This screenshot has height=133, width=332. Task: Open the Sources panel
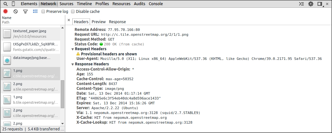pos(66,4)
